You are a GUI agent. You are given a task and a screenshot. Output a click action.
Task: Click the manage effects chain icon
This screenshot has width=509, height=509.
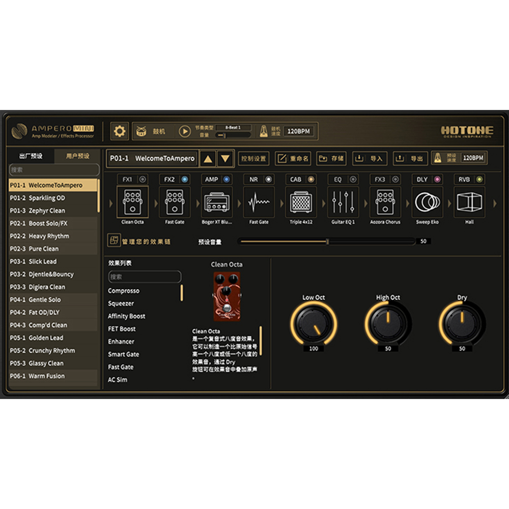114,241
